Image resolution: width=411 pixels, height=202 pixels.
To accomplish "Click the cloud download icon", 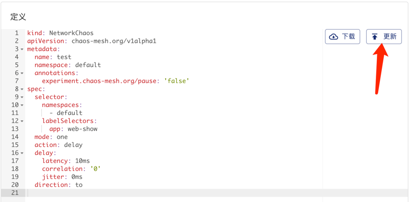I will pos(334,36).
